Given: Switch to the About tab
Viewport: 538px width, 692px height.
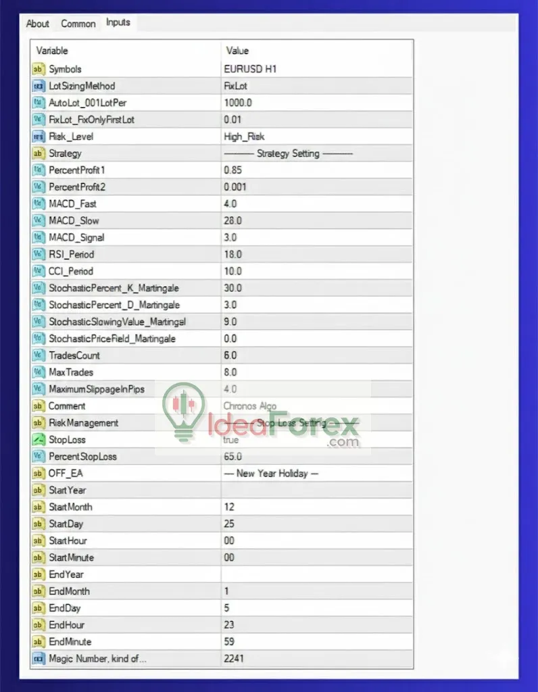Looking at the screenshot, I should [x=38, y=24].
